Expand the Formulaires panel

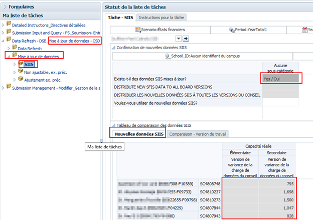(5, 7)
